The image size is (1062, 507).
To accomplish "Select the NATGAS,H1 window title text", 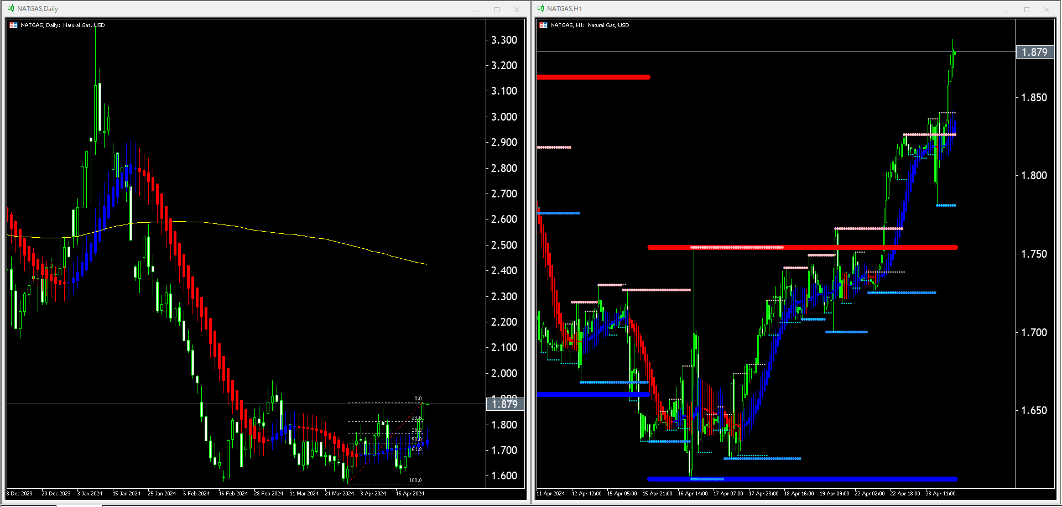I will pyautogui.click(x=564, y=9).
